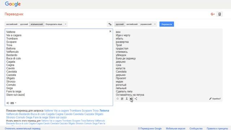The width and height of the screenshot is (231, 130).
Task: Click the suggested correction Tettona
Action: pos(104,110)
